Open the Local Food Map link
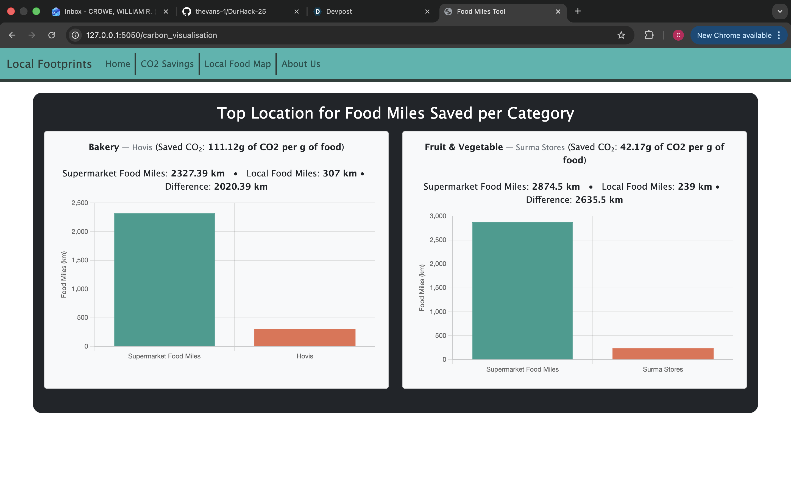 click(x=238, y=64)
